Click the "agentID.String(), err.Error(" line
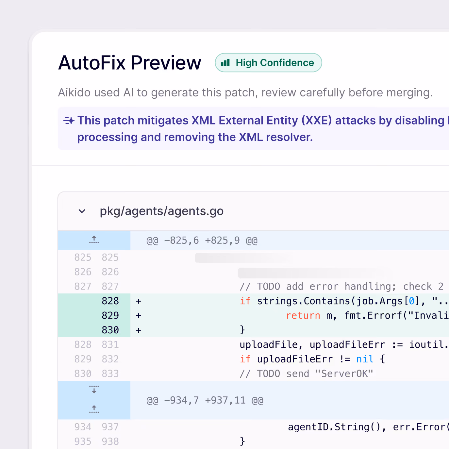 click(x=368, y=427)
